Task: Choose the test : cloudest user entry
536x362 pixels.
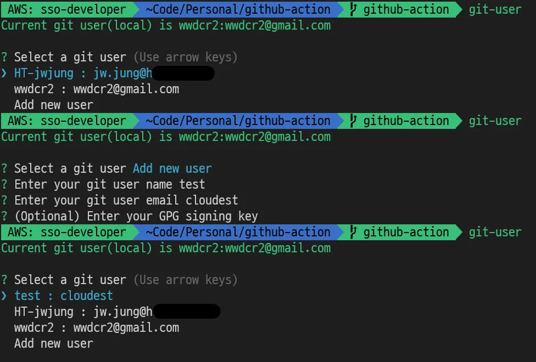Action: pos(64,296)
